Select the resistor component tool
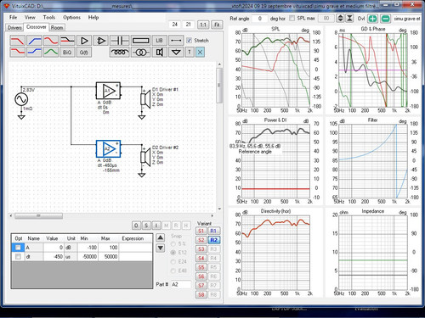Viewport: 425px width, 318px height. tap(140, 41)
